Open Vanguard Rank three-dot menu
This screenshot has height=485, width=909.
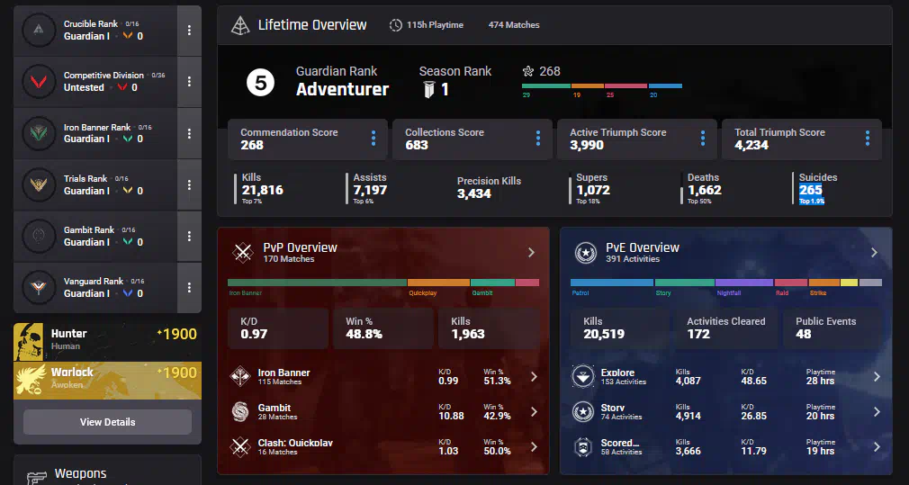pos(189,287)
